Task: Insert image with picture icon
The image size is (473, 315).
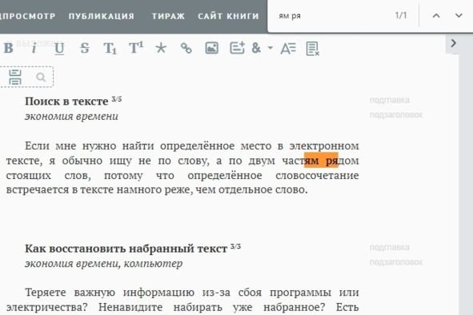Action: [x=211, y=48]
